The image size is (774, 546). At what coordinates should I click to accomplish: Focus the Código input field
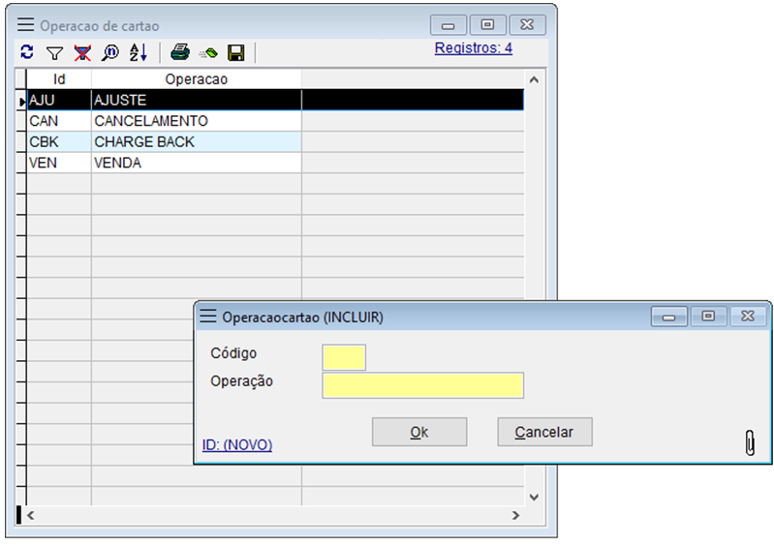tap(344, 357)
